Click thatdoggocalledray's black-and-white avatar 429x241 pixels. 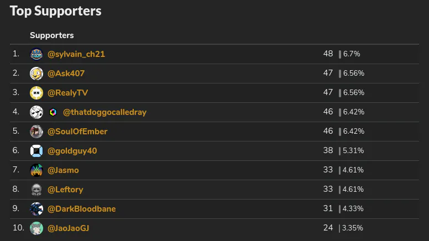tap(36, 112)
